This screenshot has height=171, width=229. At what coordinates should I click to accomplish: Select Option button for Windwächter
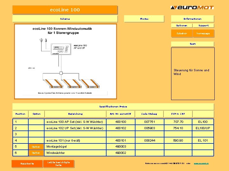click(x=36, y=153)
